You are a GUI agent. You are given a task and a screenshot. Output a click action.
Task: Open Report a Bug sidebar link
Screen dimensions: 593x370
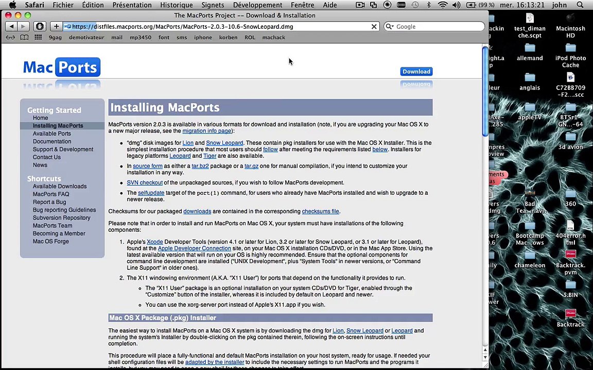click(x=49, y=202)
